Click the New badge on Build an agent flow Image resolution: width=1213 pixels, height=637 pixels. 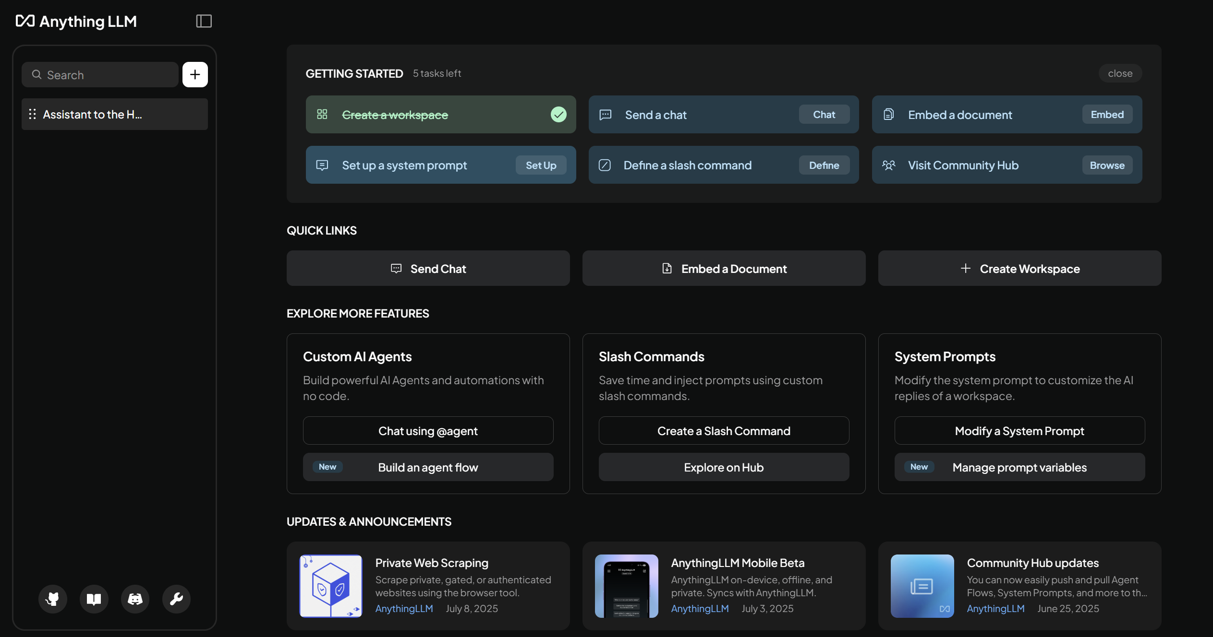[327, 467]
